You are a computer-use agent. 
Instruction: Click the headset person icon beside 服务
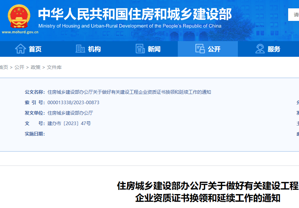point(260,49)
